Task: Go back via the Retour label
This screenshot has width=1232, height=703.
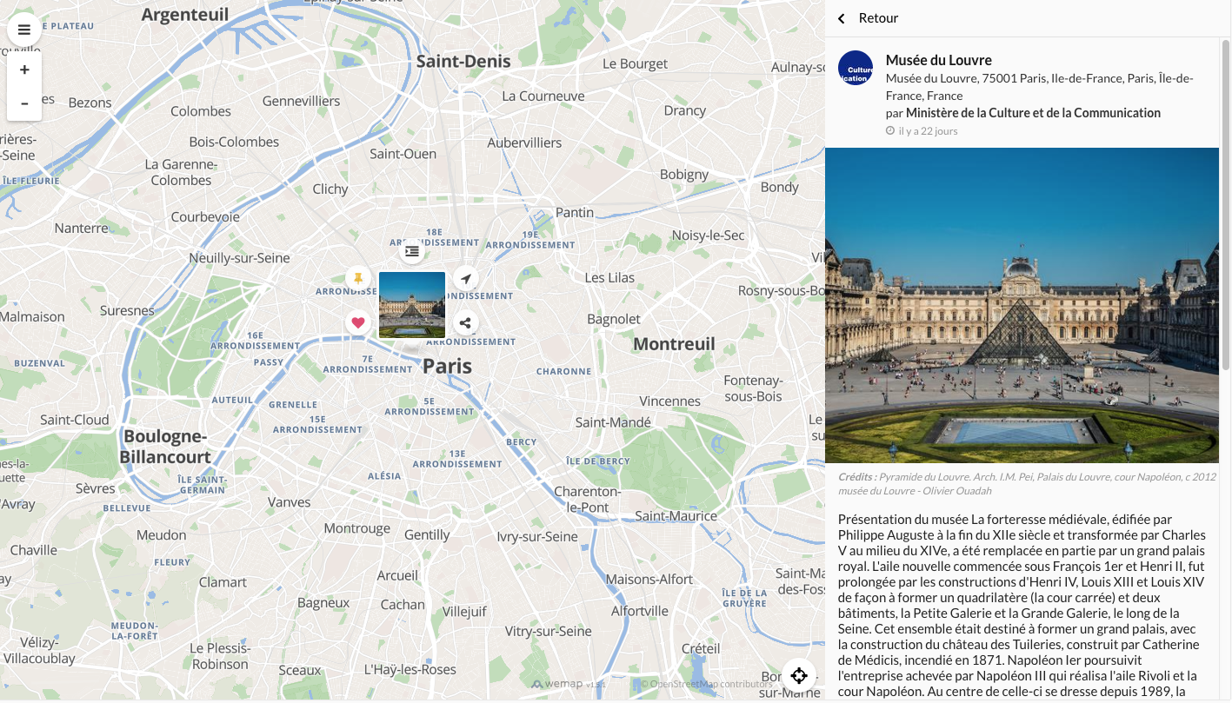Action: [878, 18]
